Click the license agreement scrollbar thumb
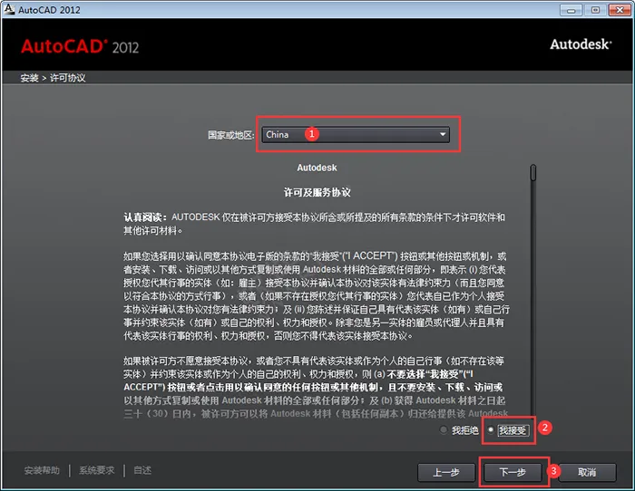635x491 pixels. (x=533, y=172)
